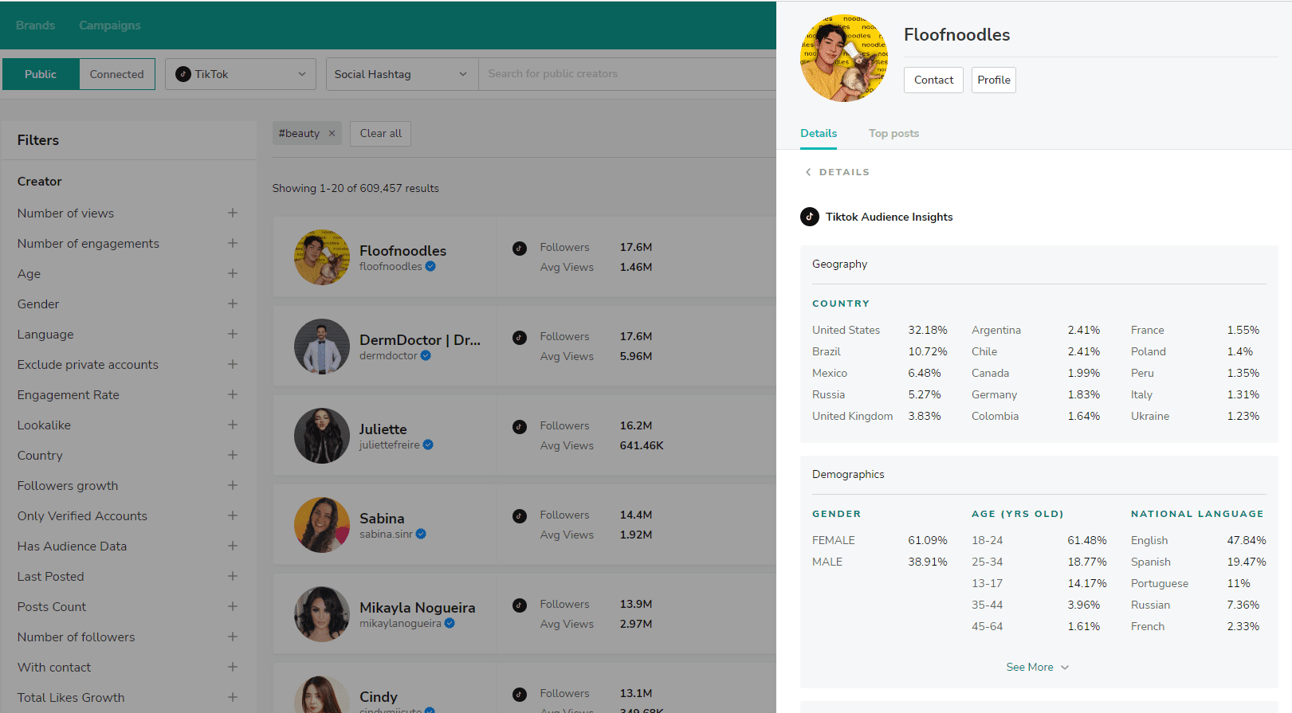Click the Contact button for Floofnoodles
This screenshot has height=713, width=1292.
(933, 80)
